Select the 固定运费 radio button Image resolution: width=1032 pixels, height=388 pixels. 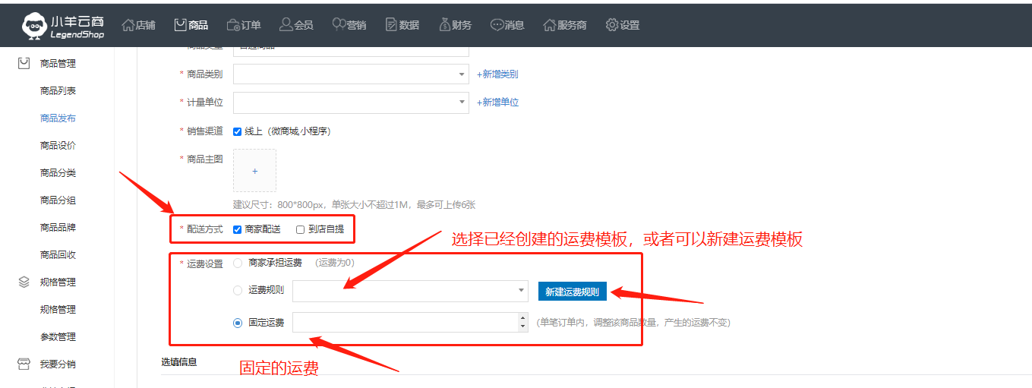[x=238, y=323]
